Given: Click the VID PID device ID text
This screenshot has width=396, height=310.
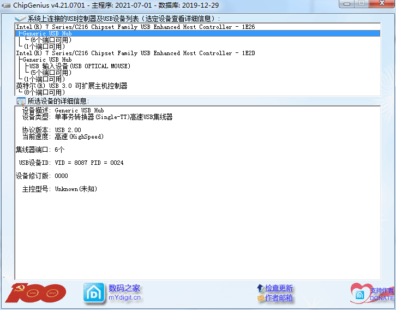Looking at the screenshot, I should (89, 163).
